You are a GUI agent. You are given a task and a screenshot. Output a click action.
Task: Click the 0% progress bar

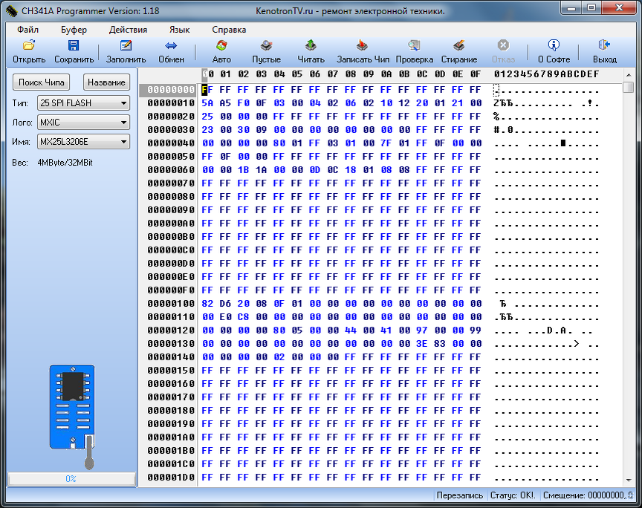tap(71, 478)
